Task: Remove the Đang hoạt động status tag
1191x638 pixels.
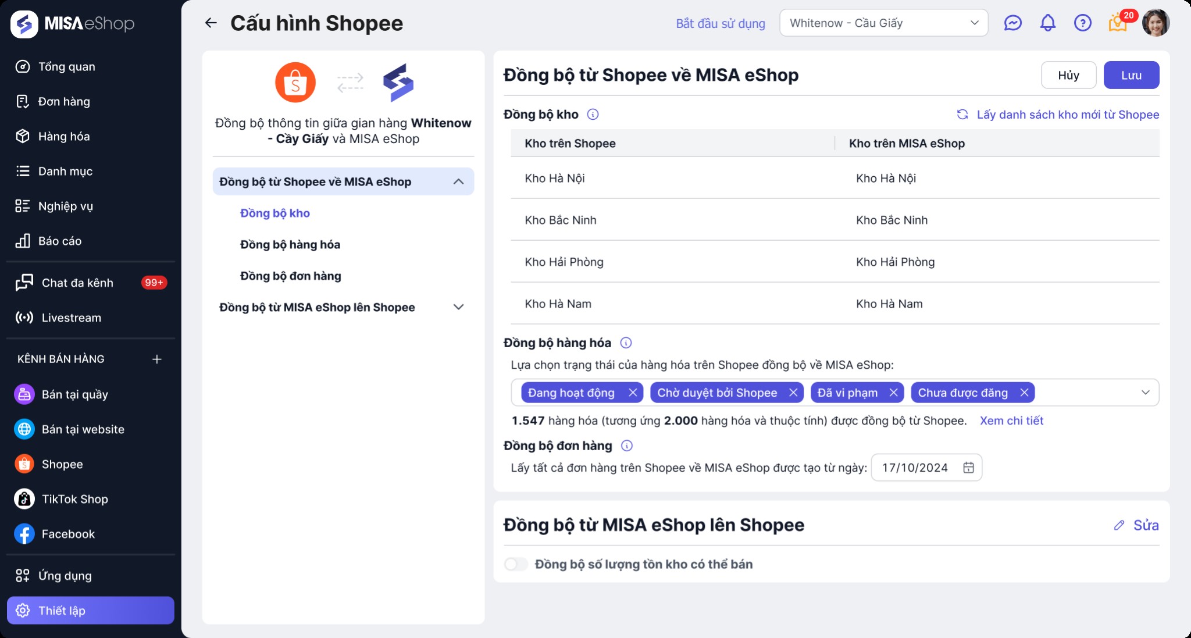Action: [x=633, y=393]
